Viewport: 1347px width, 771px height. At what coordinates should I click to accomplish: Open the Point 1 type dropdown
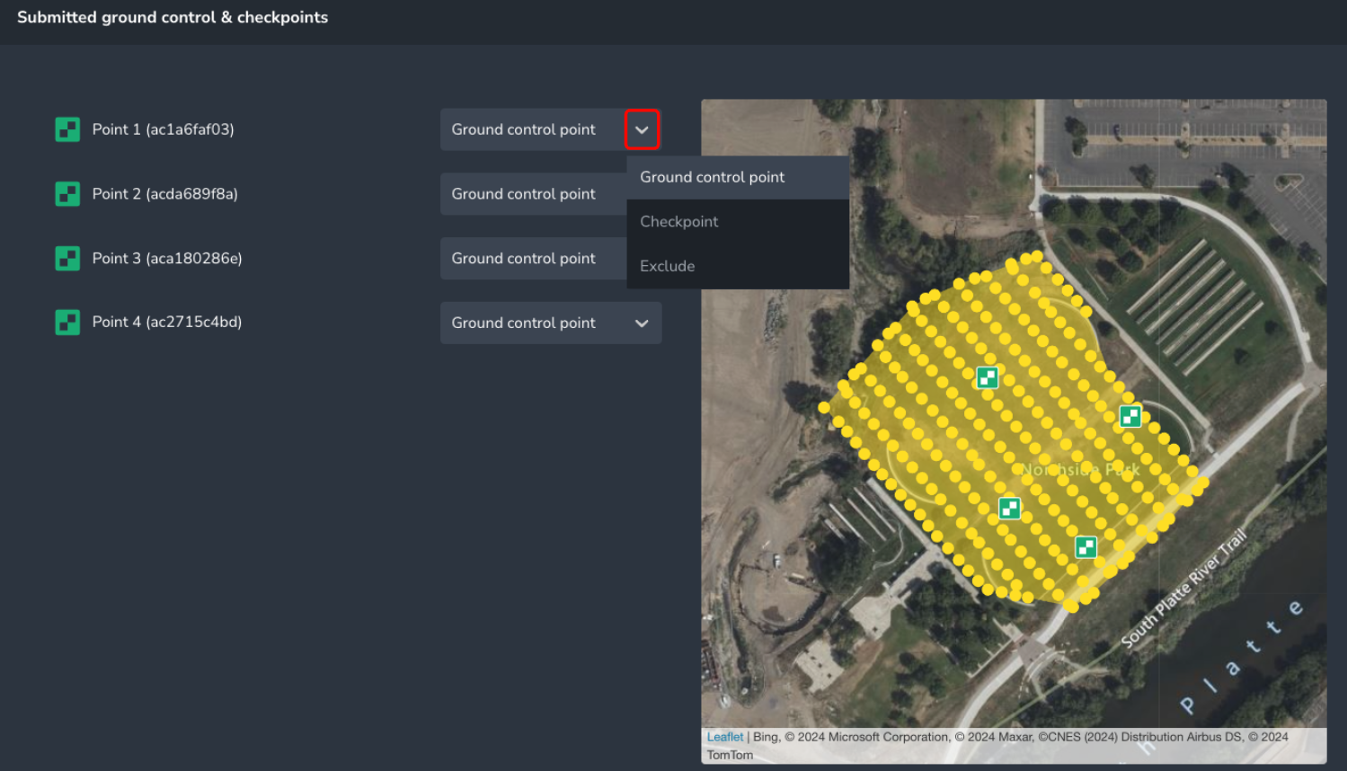click(642, 129)
